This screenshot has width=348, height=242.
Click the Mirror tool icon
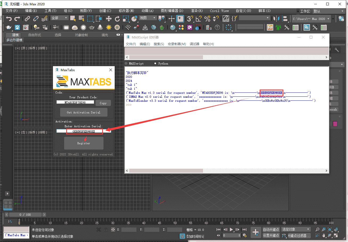click(277, 19)
